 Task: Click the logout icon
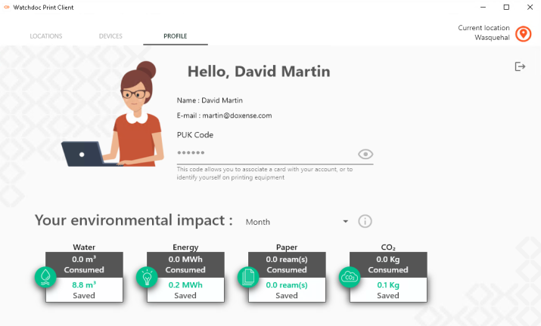[520, 66]
